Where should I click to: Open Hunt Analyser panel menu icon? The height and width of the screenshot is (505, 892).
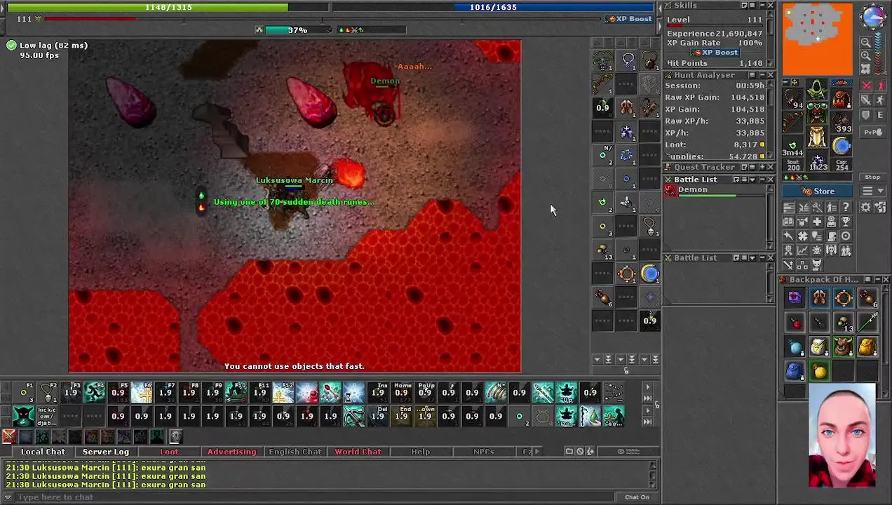pos(752,75)
